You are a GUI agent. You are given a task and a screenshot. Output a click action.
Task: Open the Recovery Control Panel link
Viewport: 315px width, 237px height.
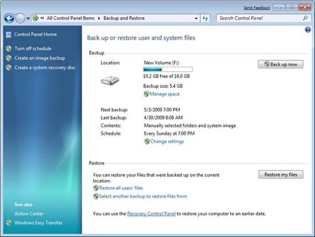(151, 213)
